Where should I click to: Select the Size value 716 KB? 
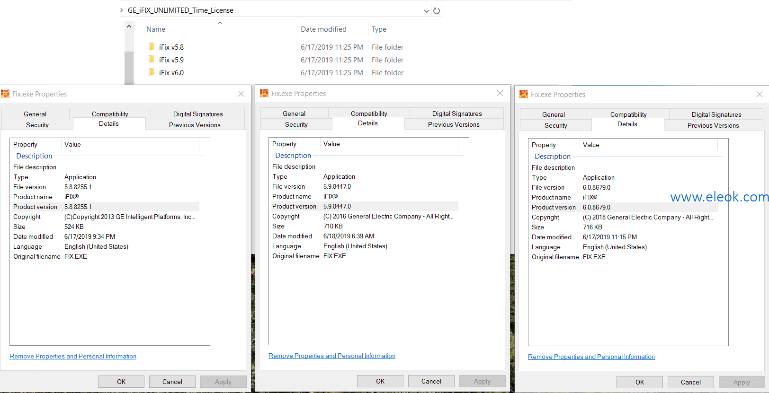click(592, 227)
